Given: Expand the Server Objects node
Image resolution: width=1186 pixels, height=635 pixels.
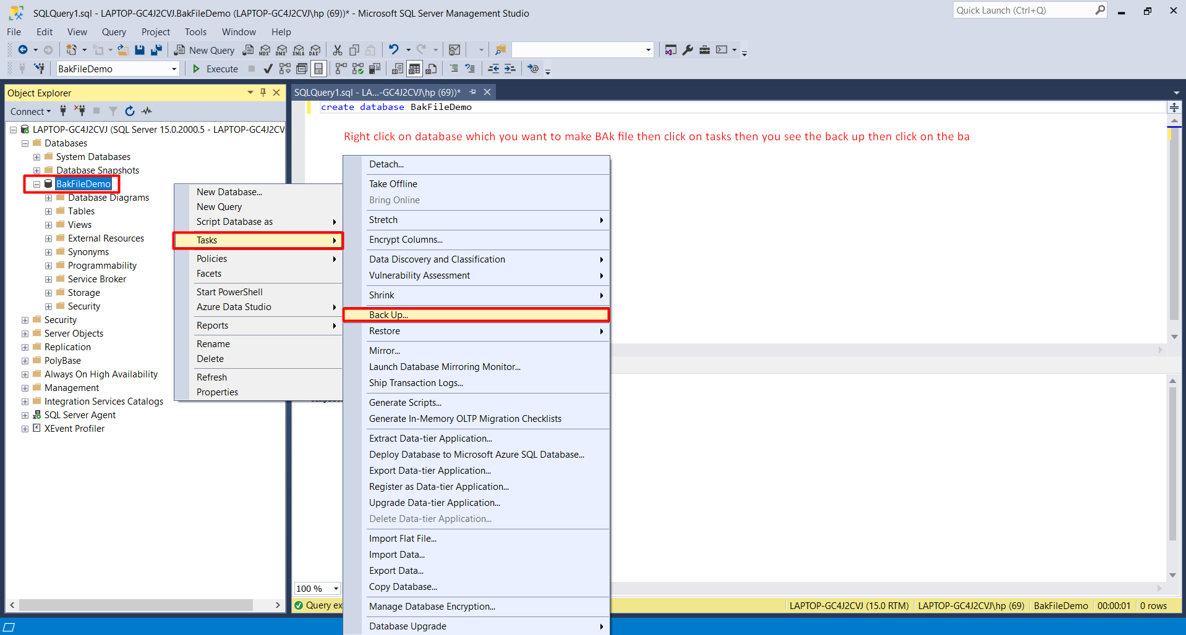Looking at the screenshot, I should pos(25,334).
